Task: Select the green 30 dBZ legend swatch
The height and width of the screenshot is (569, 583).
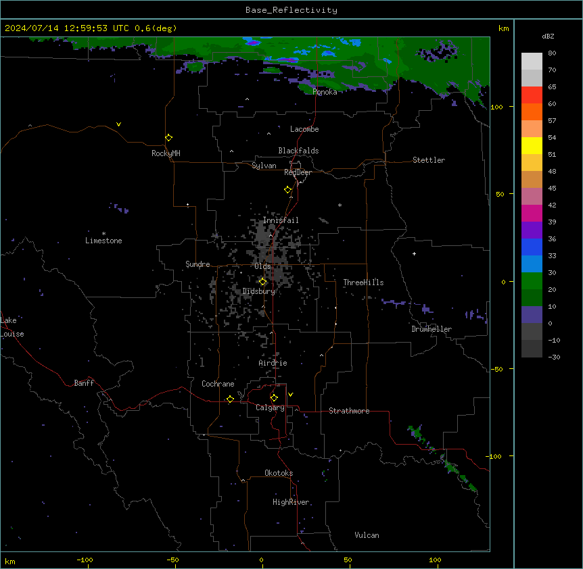Action: coord(532,281)
